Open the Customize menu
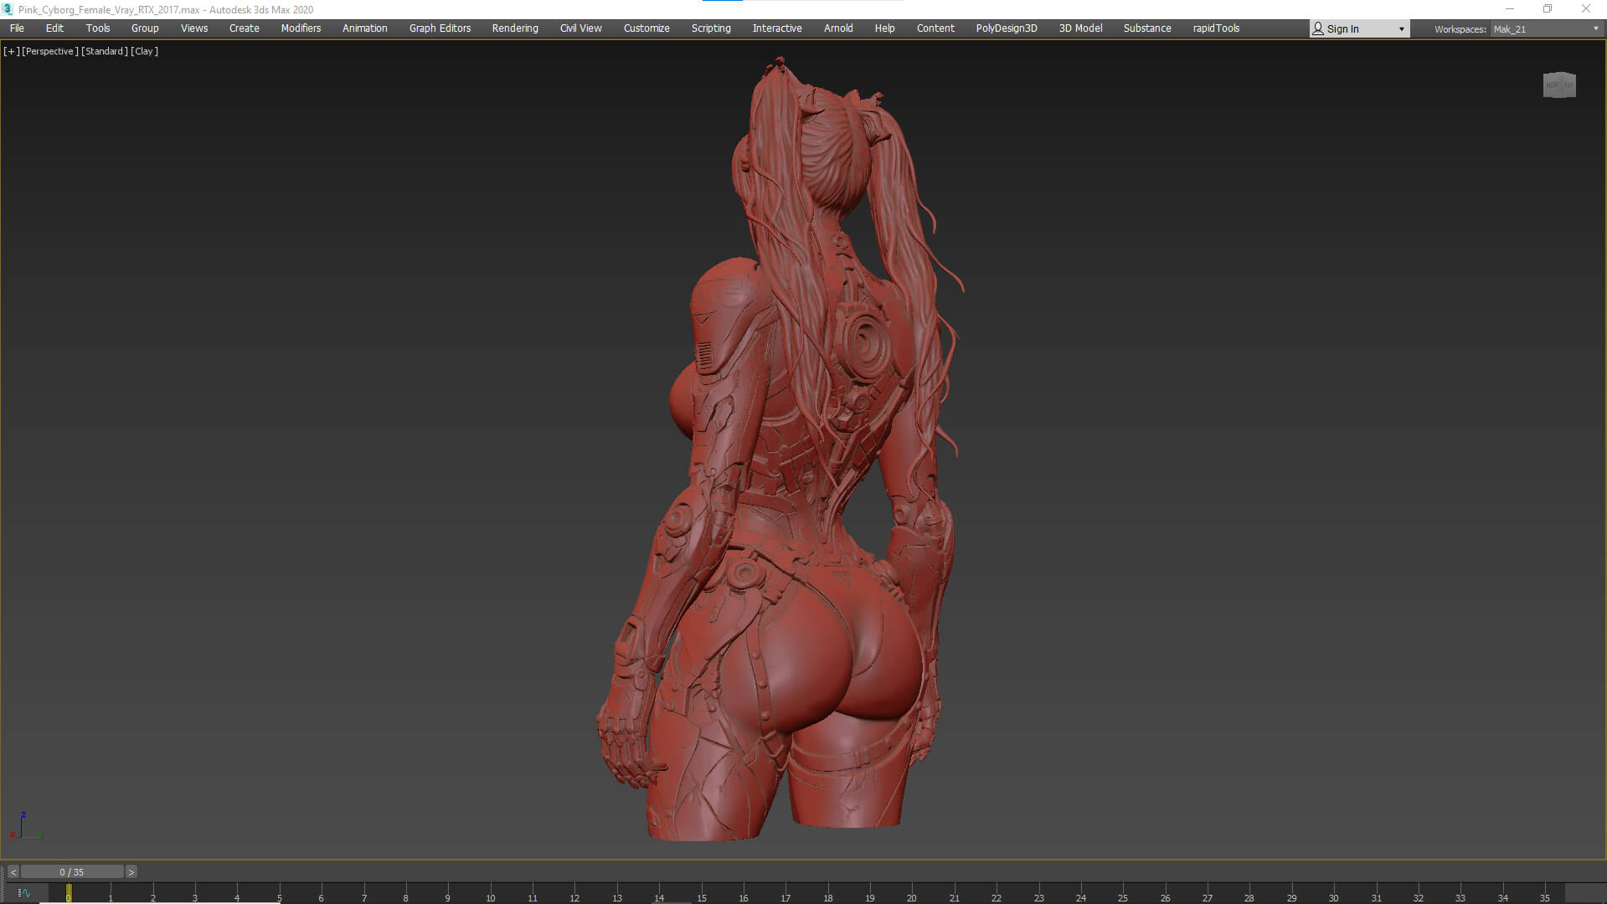This screenshot has width=1607, height=904. tap(646, 28)
